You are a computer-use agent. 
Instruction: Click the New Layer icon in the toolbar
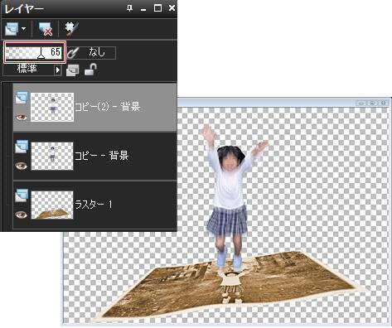[x=12, y=29]
